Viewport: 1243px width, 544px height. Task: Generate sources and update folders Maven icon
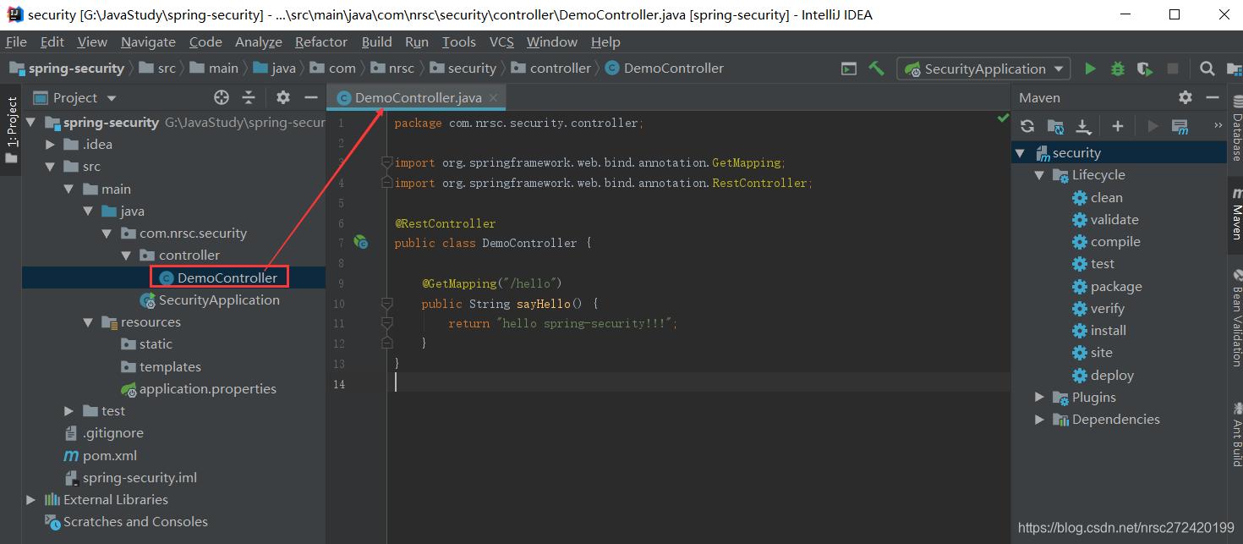pyautogui.click(x=1055, y=126)
